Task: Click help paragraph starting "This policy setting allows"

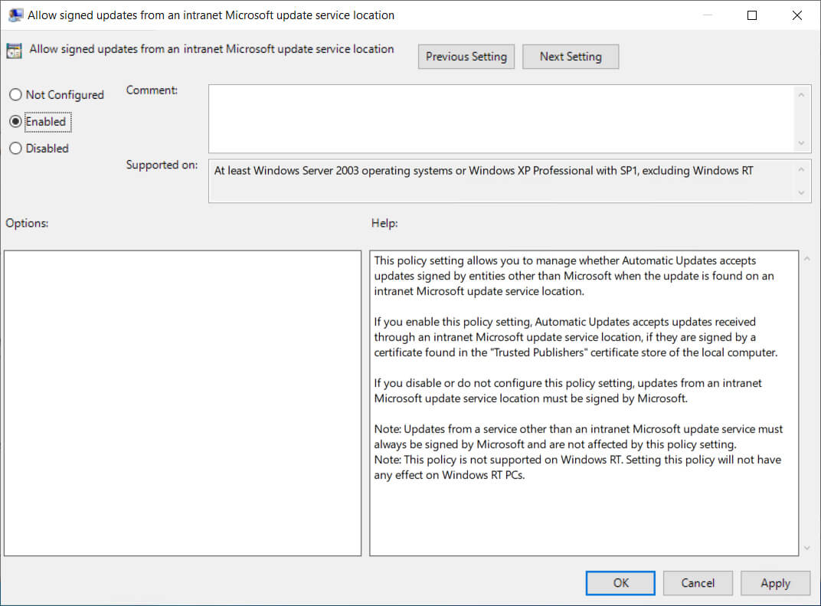Action: point(574,276)
